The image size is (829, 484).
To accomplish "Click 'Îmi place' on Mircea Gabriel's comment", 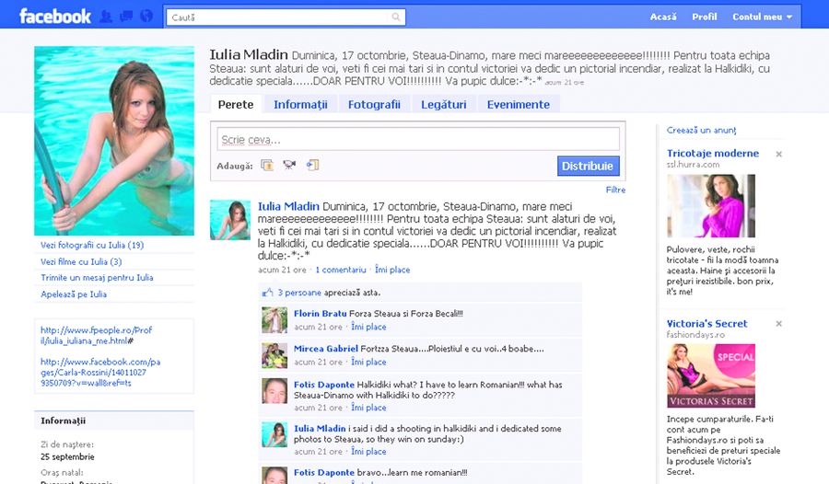I will pos(368,363).
